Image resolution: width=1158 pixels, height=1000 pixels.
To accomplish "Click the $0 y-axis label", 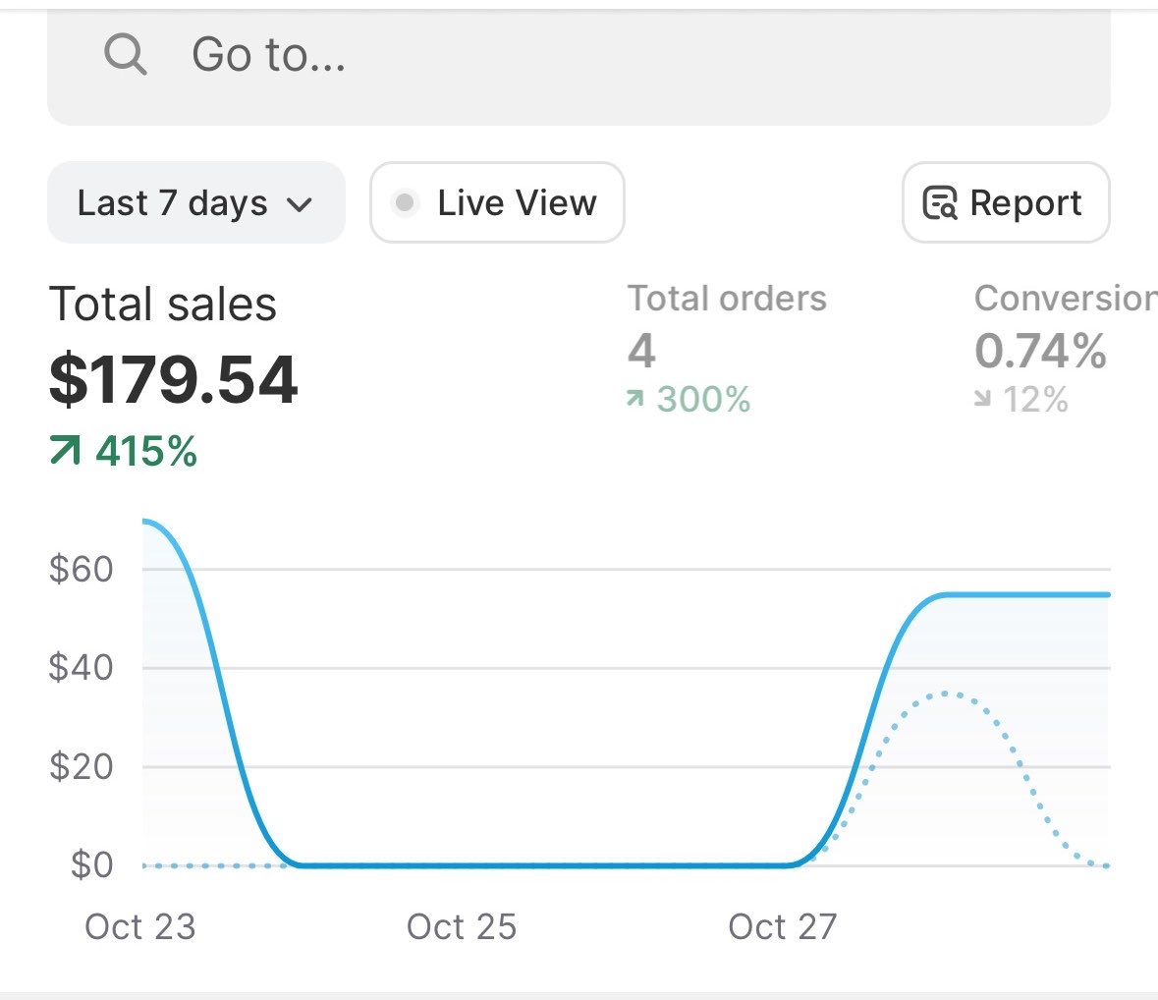I will point(92,864).
